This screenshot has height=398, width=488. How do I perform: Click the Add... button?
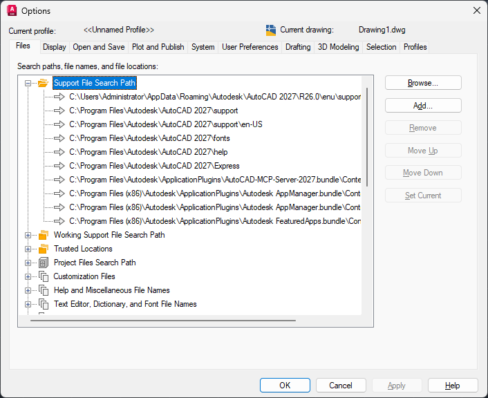point(423,106)
